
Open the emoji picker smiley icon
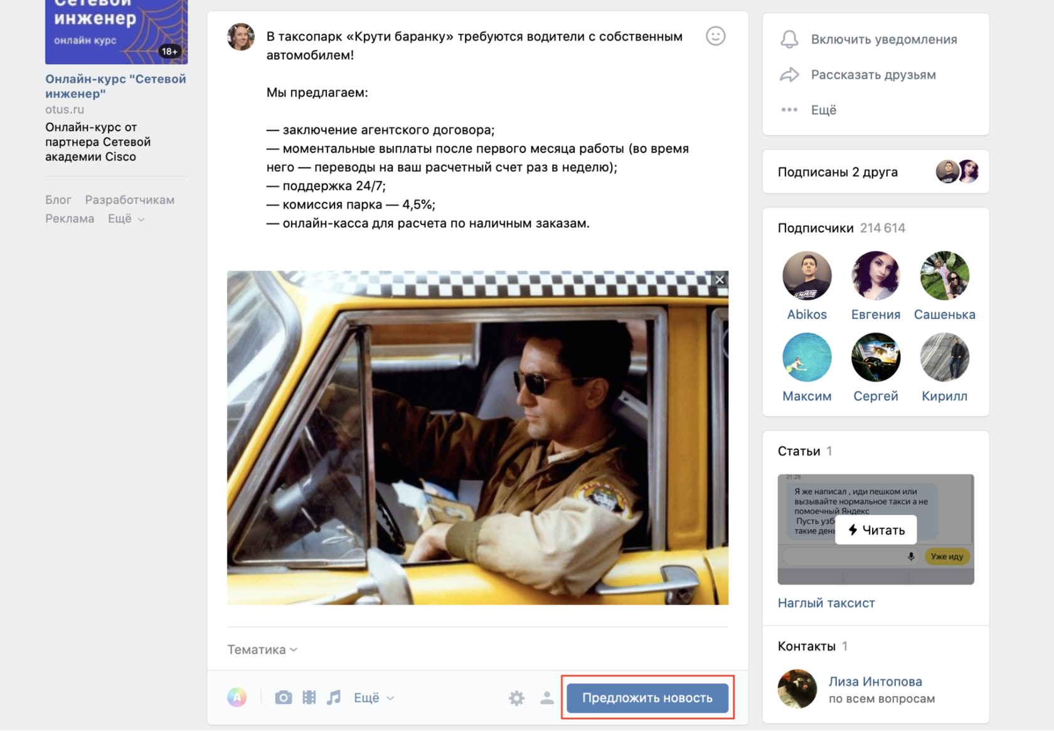coord(715,36)
